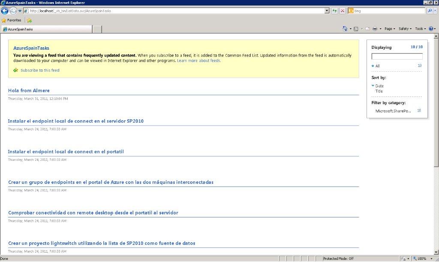
Task: Select the All filter option
Action: (377, 66)
